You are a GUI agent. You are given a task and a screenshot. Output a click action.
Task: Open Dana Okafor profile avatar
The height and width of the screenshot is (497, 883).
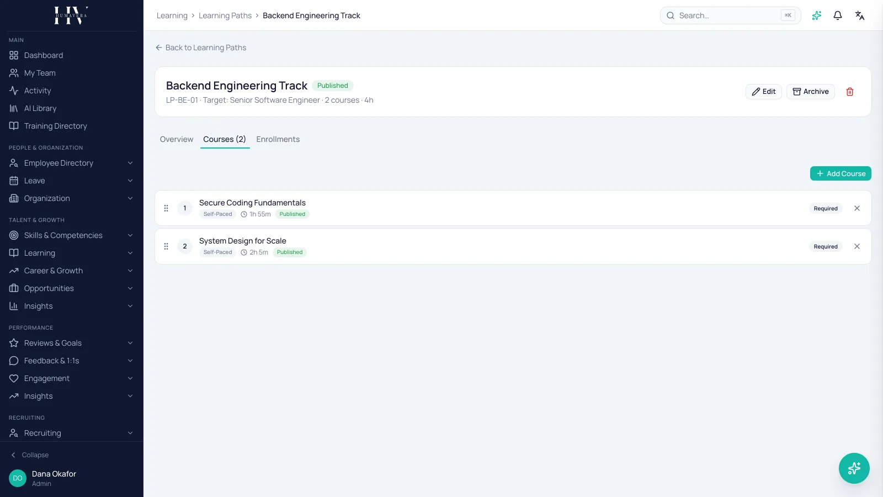[18, 478]
